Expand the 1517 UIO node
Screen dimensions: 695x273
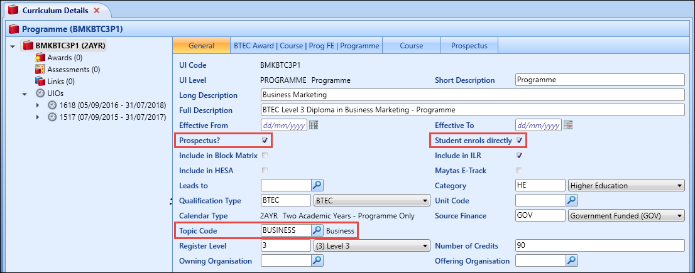(x=38, y=117)
